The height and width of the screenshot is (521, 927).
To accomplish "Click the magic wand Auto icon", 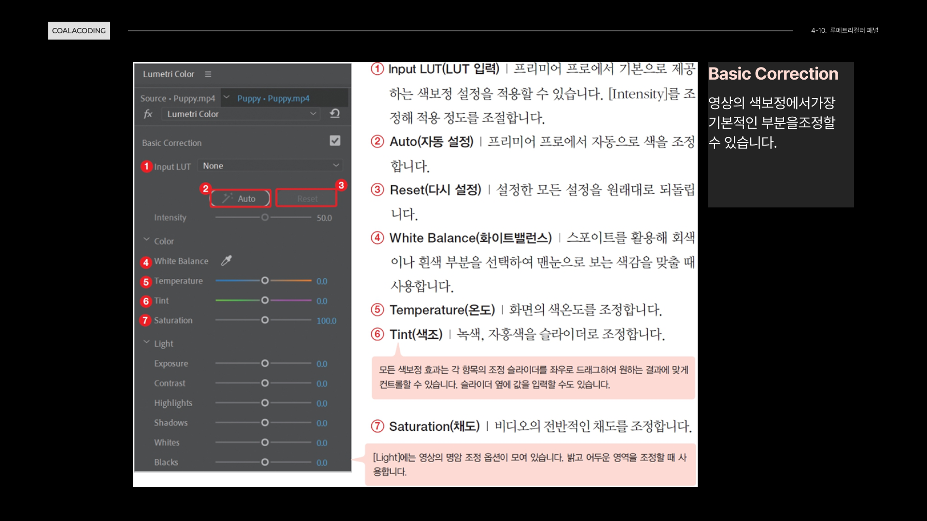I will coord(228,198).
